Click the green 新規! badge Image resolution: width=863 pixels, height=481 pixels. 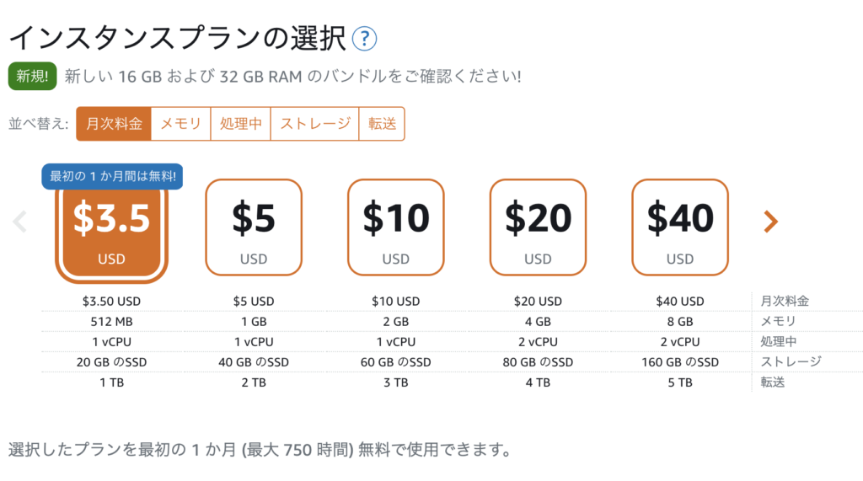tap(33, 76)
